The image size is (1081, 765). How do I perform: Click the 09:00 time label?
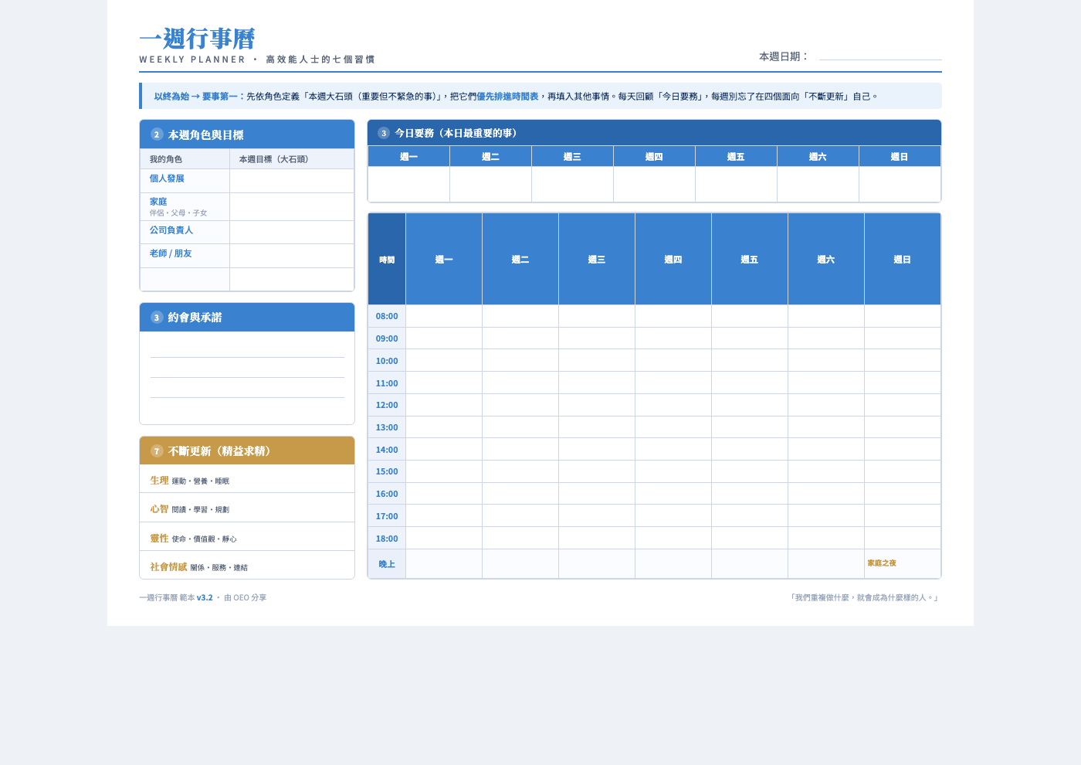pyautogui.click(x=387, y=338)
